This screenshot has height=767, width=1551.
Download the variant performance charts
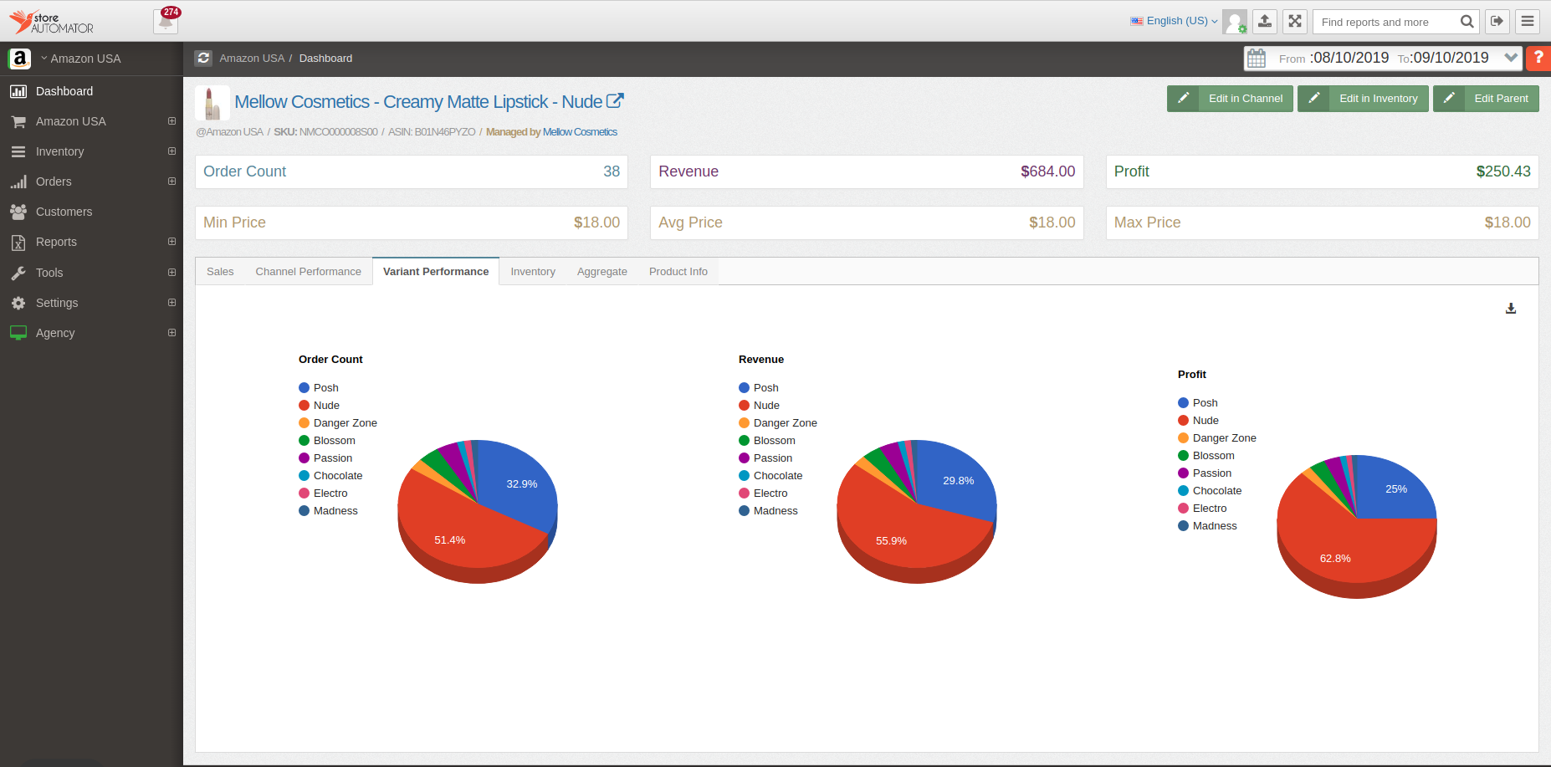[x=1511, y=309]
